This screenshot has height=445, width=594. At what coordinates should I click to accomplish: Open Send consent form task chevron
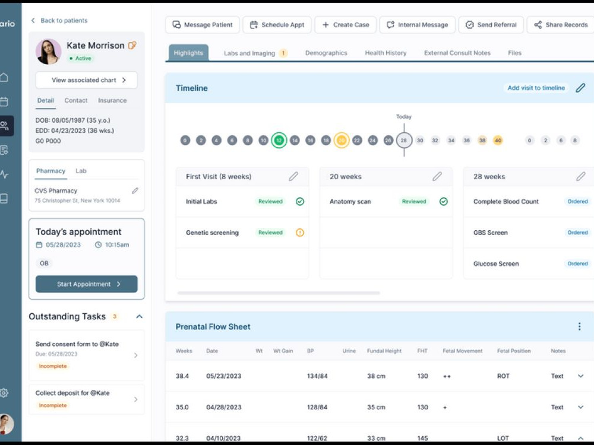135,355
